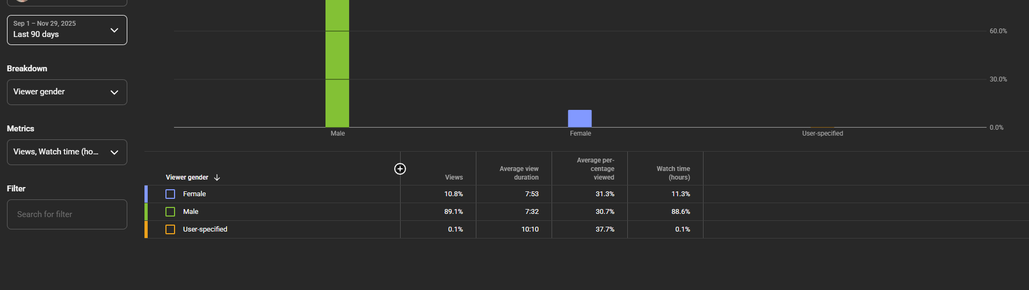Click the green Male bar in chart

click(337, 64)
